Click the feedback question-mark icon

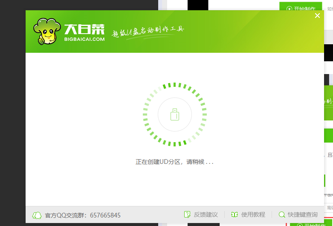pos(187,215)
